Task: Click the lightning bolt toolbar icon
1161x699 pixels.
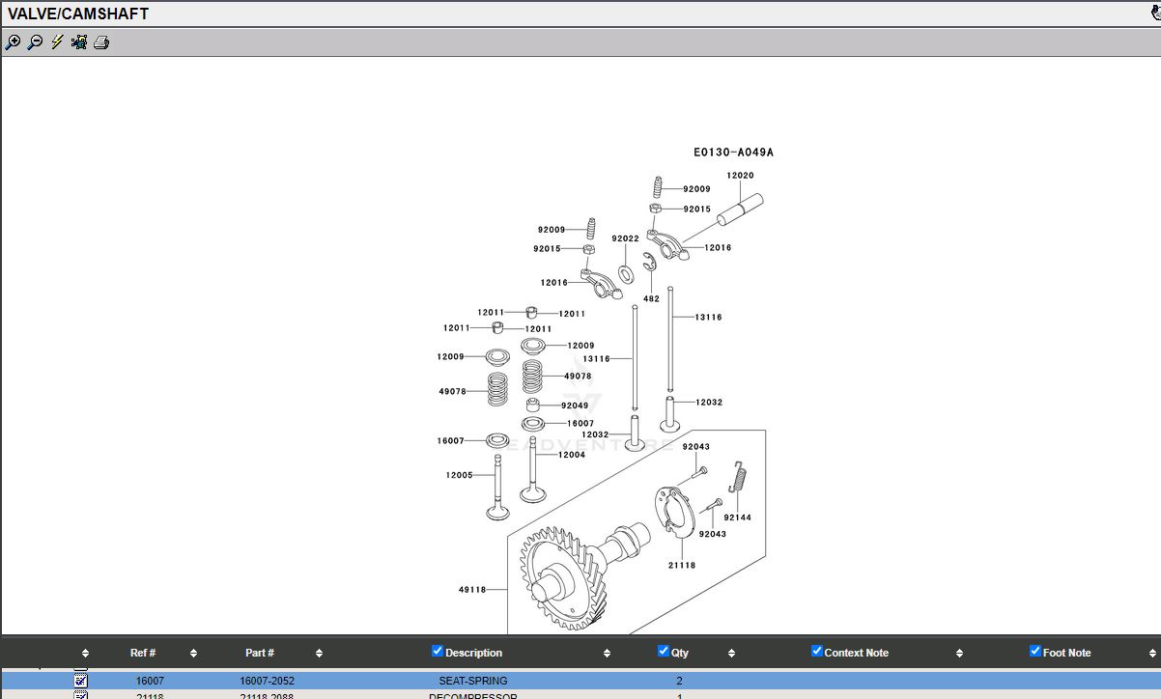Action: click(x=57, y=42)
